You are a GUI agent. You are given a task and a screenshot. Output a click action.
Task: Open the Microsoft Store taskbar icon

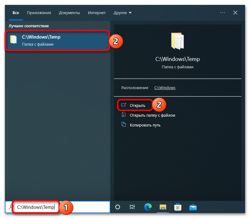coord(177,207)
